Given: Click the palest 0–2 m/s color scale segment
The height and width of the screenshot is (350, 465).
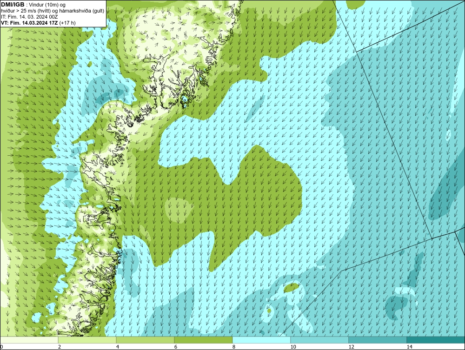Looking at the screenshot, I should (x=29, y=340).
